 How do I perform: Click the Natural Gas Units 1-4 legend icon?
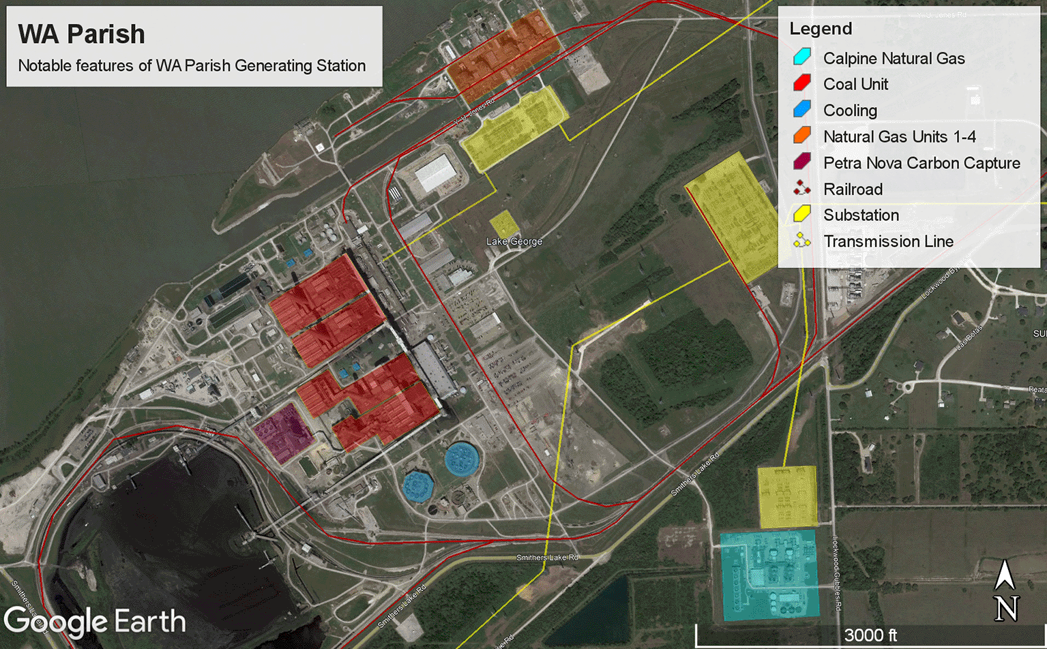801,136
